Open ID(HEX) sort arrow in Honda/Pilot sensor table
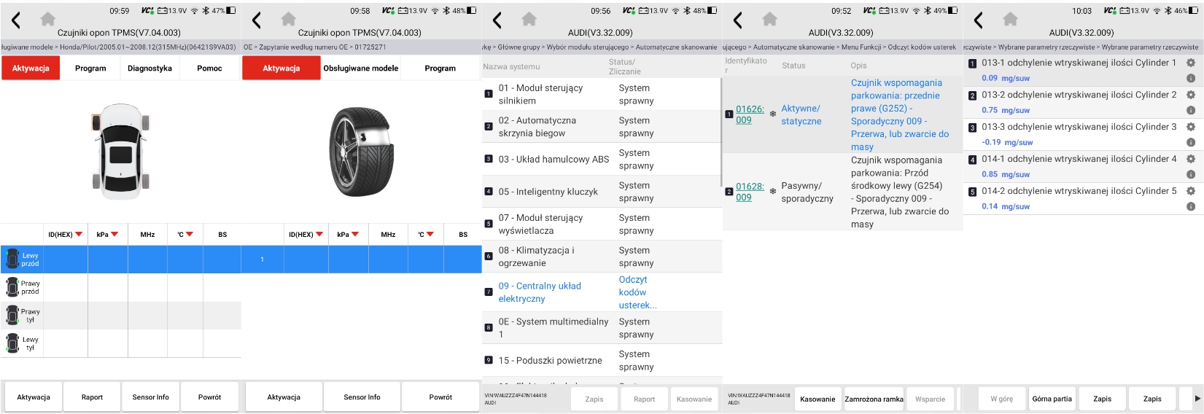This screenshot has height=414, width=1204. click(x=79, y=235)
